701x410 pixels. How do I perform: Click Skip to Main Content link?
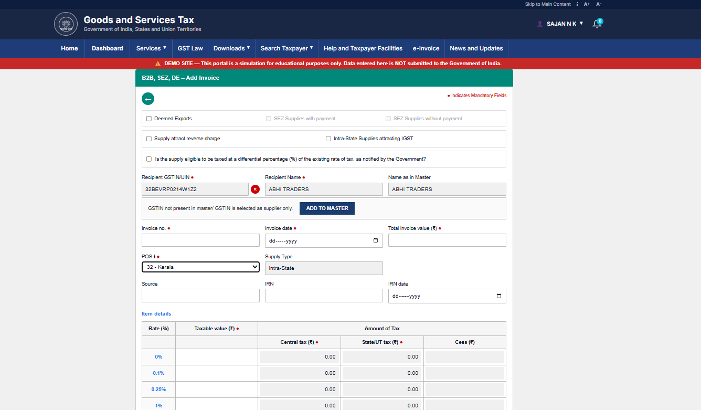548,4
